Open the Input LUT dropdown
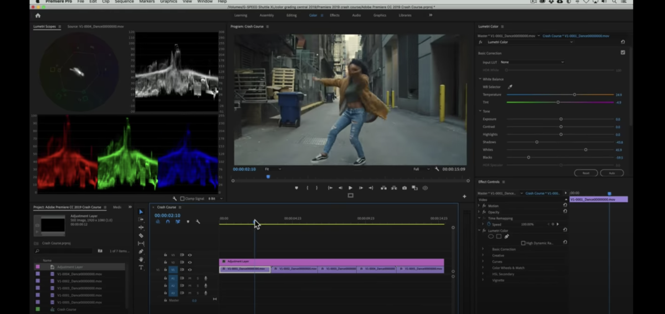The width and height of the screenshot is (665, 314). click(x=531, y=62)
